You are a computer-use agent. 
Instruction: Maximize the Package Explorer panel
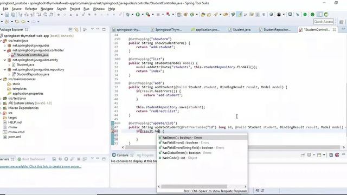click(104, 29)
